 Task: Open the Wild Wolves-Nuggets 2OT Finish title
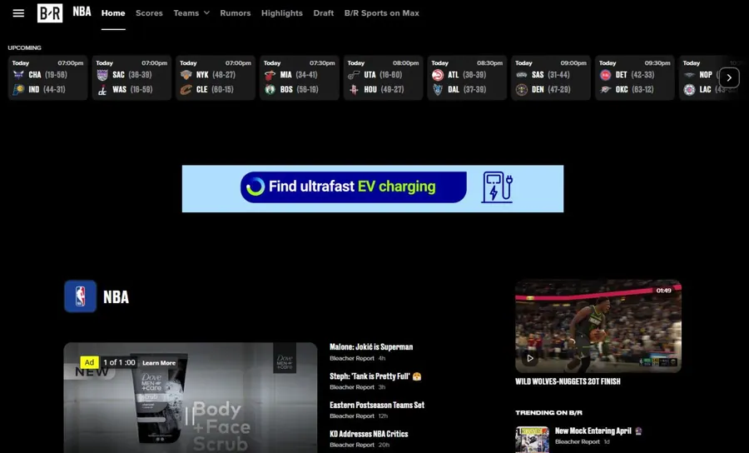pos(568,381)
